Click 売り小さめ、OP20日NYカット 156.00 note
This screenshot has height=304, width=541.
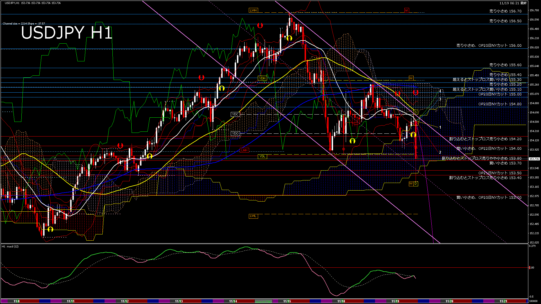489,46
